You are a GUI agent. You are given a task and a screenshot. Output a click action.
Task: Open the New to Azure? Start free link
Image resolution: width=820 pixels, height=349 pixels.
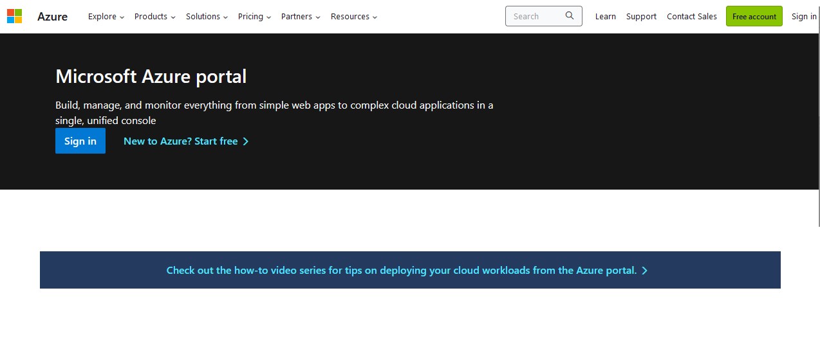[x=186, y=141]
